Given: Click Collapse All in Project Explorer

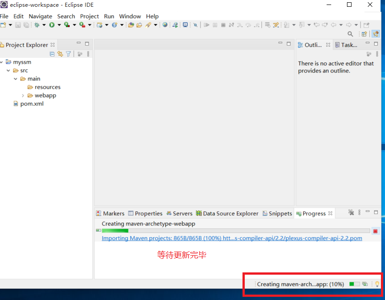Looking at the screenshot, I should (x=52, y=54).
